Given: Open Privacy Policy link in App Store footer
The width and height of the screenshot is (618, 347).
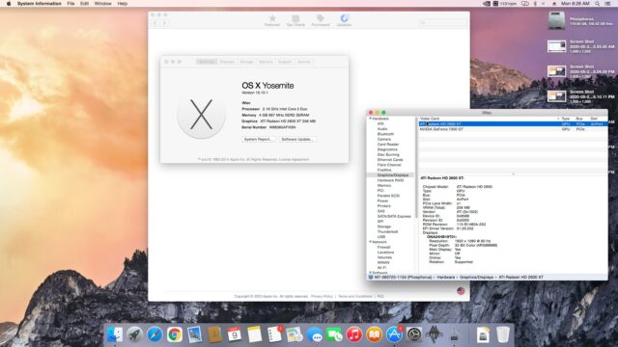Looking at the screenshot, I should click(x=322, y=296).
